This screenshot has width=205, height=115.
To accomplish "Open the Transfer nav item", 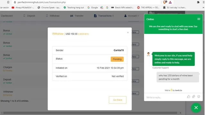I will tap(77, 16).
